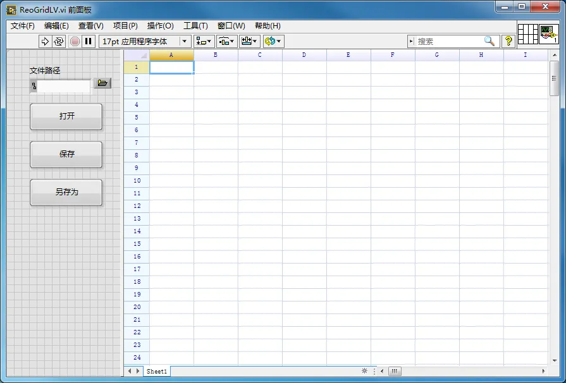
Task: Open the 查看(V) menu
Action: [91, 26]
